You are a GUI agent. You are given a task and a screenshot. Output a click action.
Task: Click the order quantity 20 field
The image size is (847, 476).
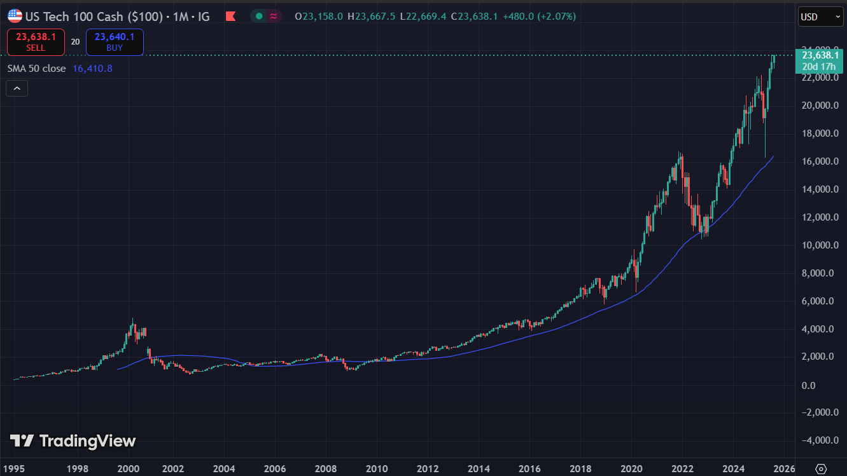pyautogui.click(x=75, y=42)
